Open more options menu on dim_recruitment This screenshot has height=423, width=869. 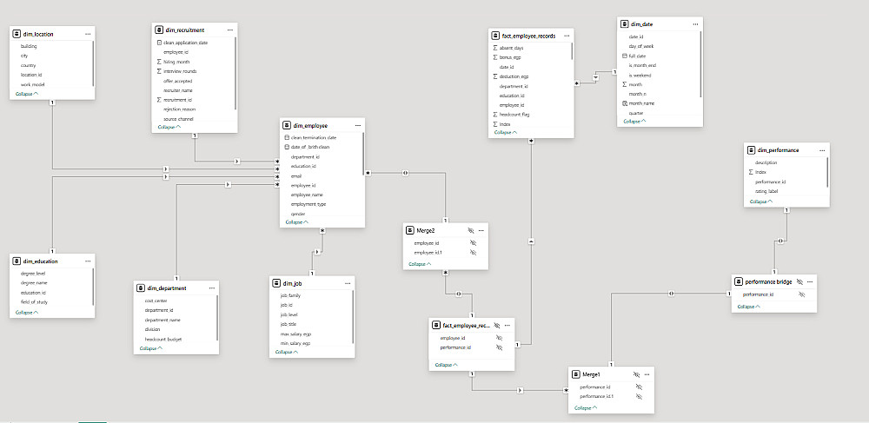click(230, 30)
